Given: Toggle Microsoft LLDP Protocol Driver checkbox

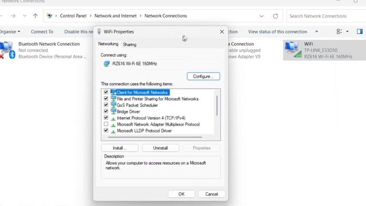Looking at the screenshot, I should point(106,130).
